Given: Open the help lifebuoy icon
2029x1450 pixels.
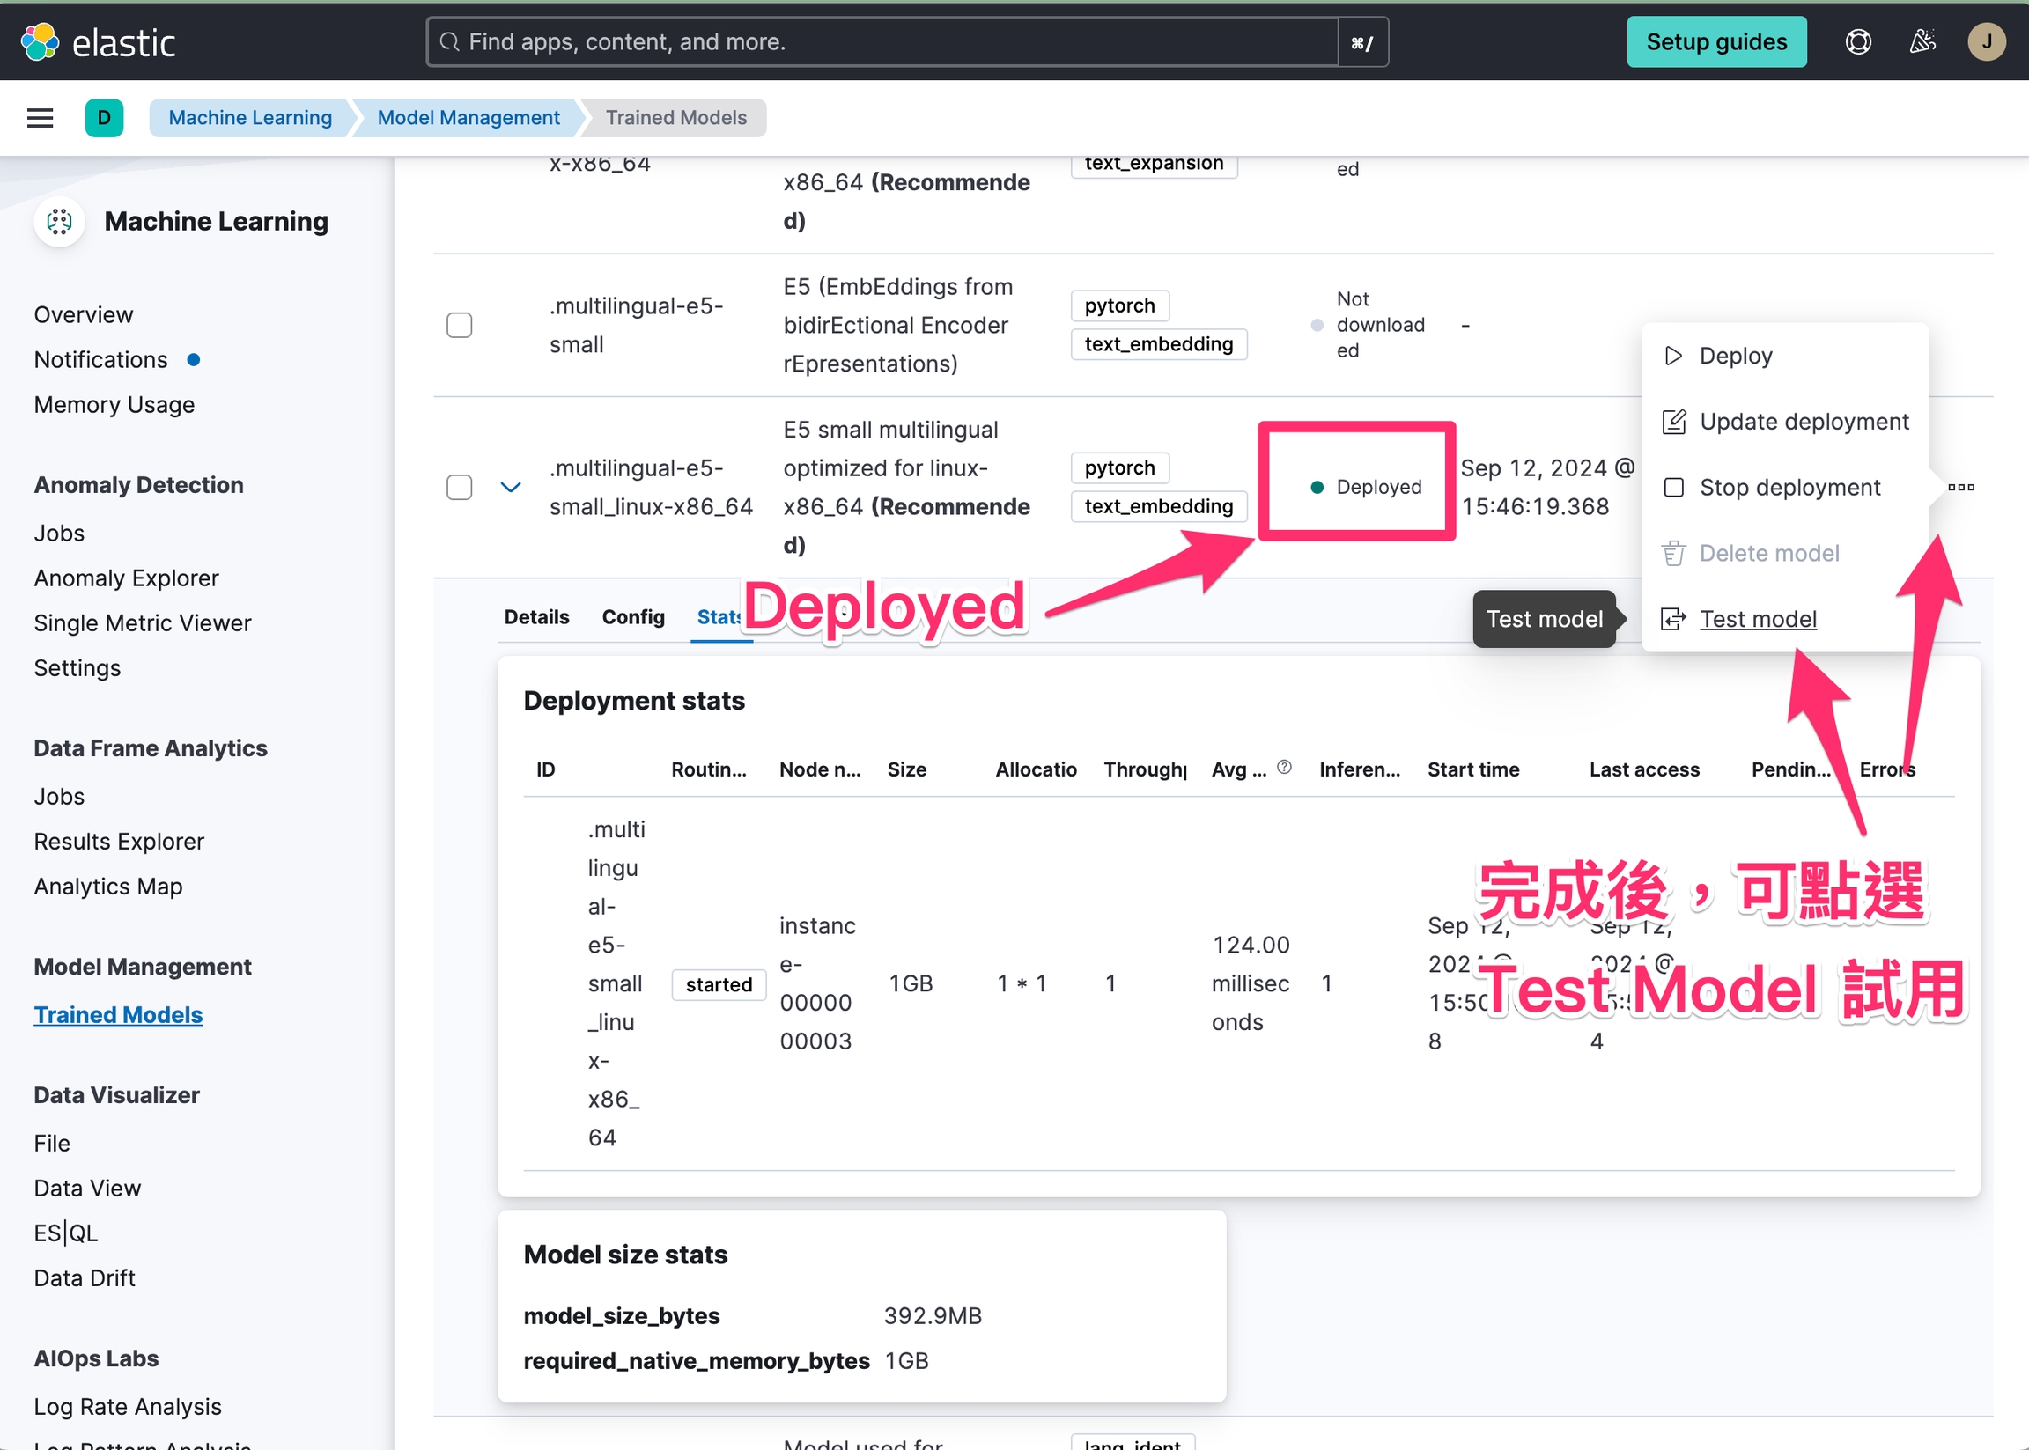Looking at the screenshot, I should pos(1857,42).
